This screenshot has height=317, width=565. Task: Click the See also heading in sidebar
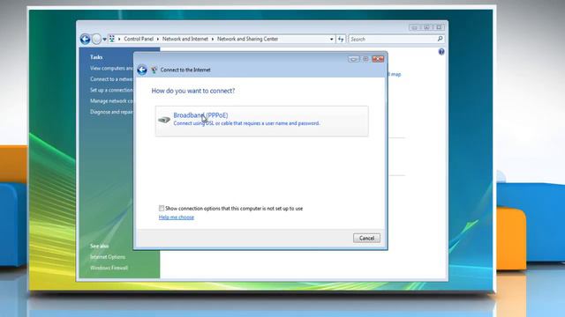99,247
